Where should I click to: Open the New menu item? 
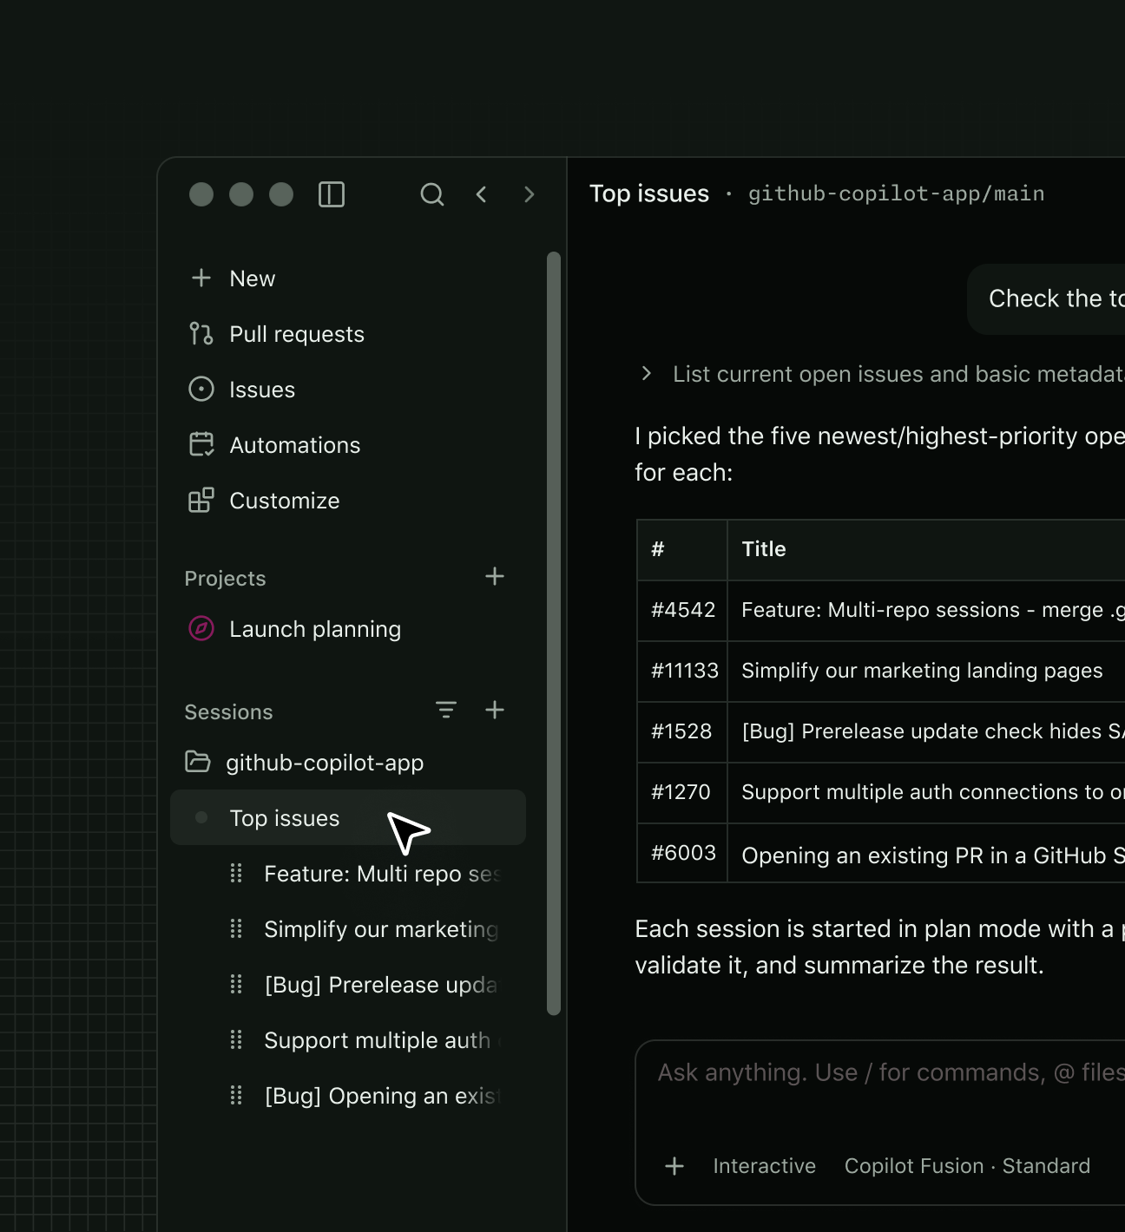click(x=348, y=278)
